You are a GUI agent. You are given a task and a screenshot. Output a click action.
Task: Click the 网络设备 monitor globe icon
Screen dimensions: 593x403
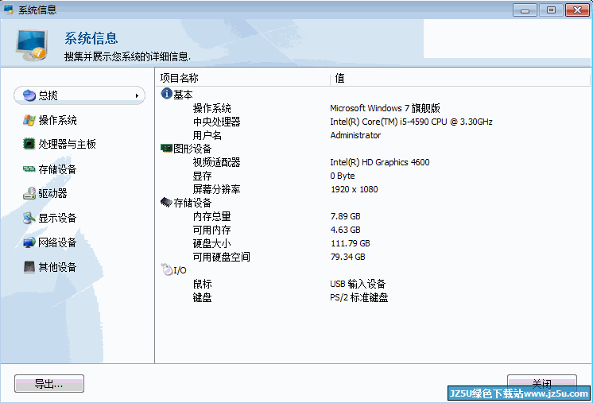pyautogui.click(x=29, y=242)
